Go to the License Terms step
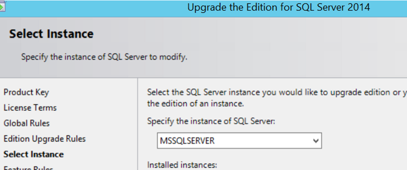 pos(30,108)
